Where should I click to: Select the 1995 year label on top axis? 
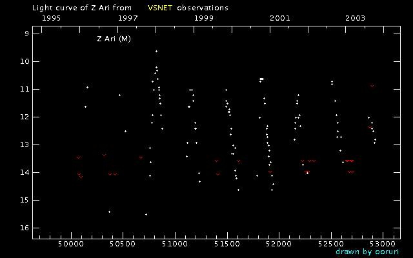(52, 18)
